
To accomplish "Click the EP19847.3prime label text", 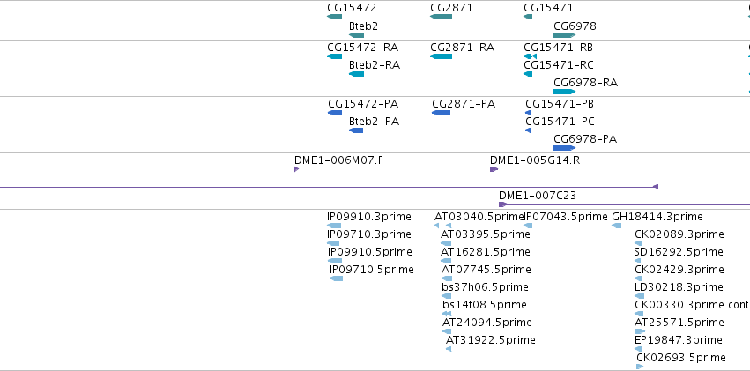I will [679, 340].
